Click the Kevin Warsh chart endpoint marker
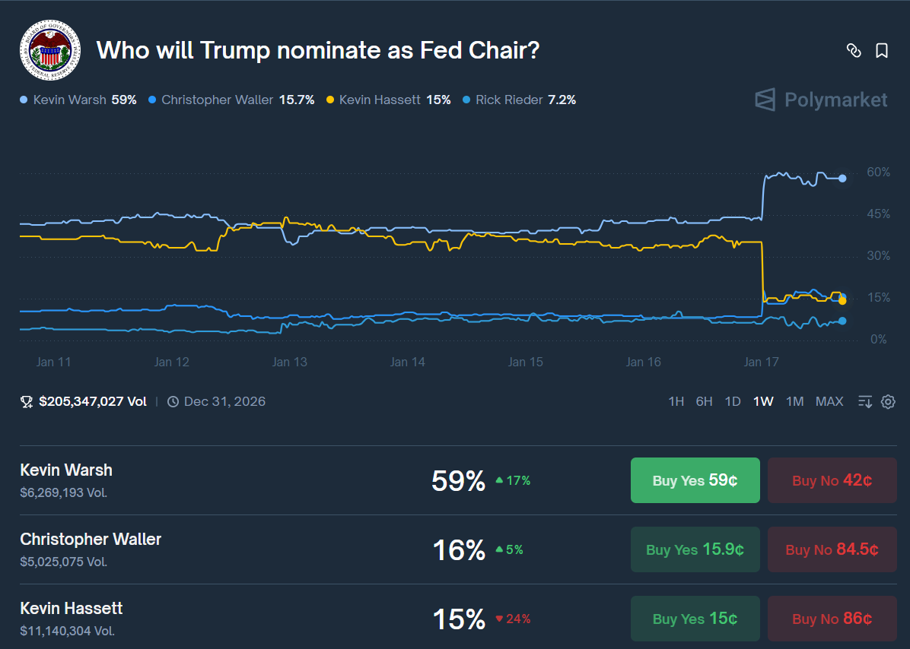 842,179
